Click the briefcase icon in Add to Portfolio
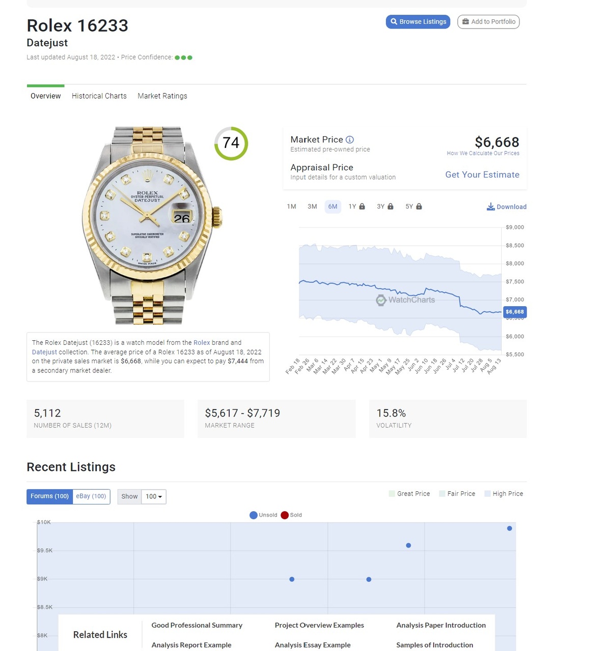The image size is (607, 651). click(465, 22)
